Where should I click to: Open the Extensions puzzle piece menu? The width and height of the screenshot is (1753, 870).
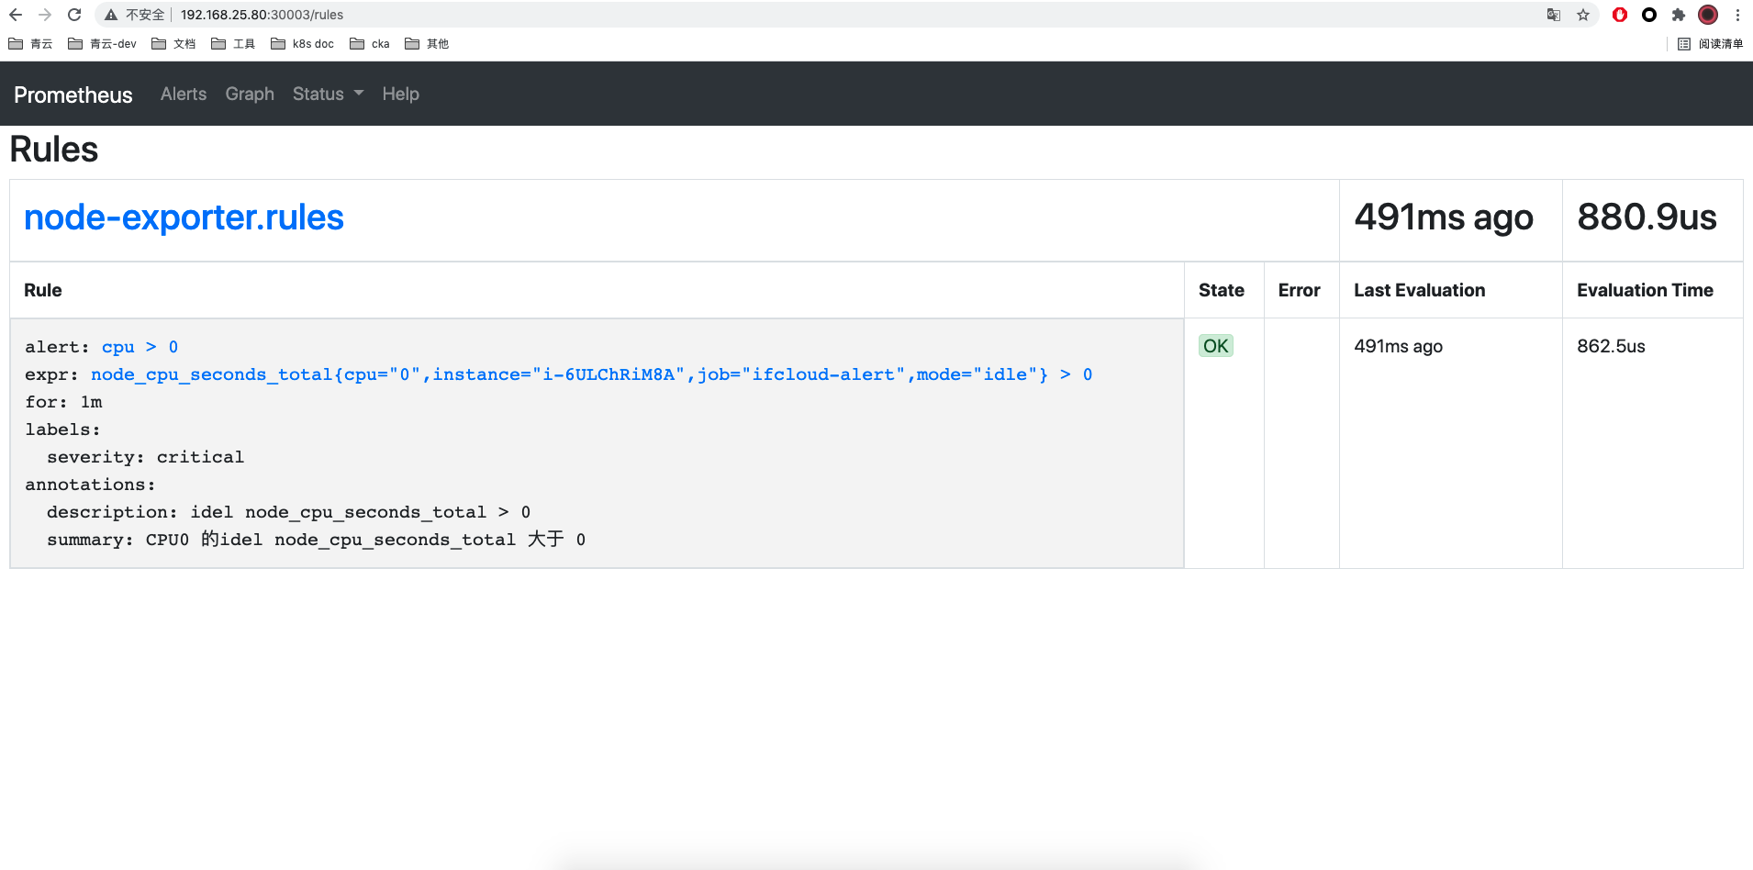coord(1679,15)
